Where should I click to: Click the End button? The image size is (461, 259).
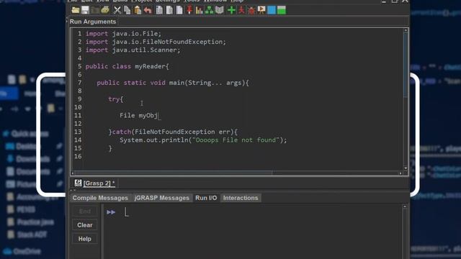[x=85, y=211]
